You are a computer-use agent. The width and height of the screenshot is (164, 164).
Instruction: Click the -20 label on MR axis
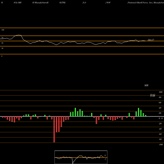point(160,124)
